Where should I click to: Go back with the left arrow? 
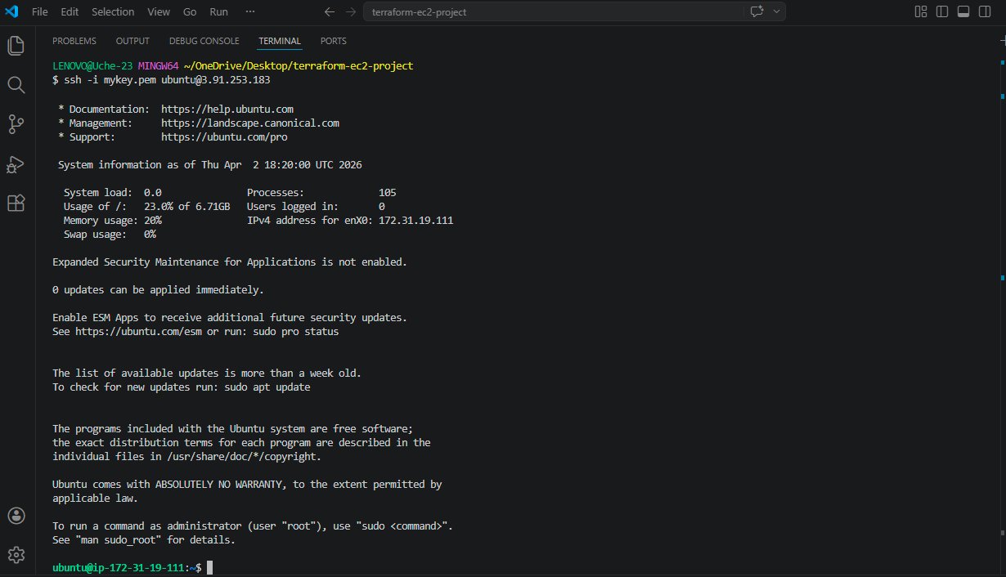(330, 11)
